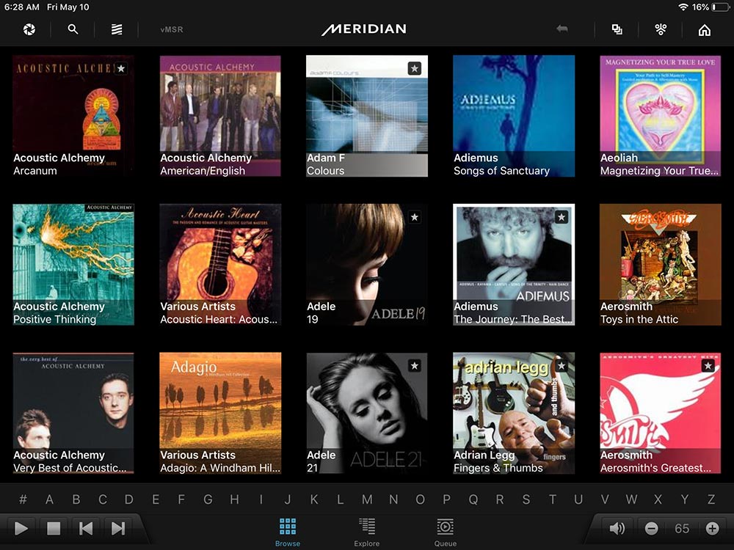This screenshot has width=734, height=550.
Task: Jump to letter P in index
Action: [446, 499]
